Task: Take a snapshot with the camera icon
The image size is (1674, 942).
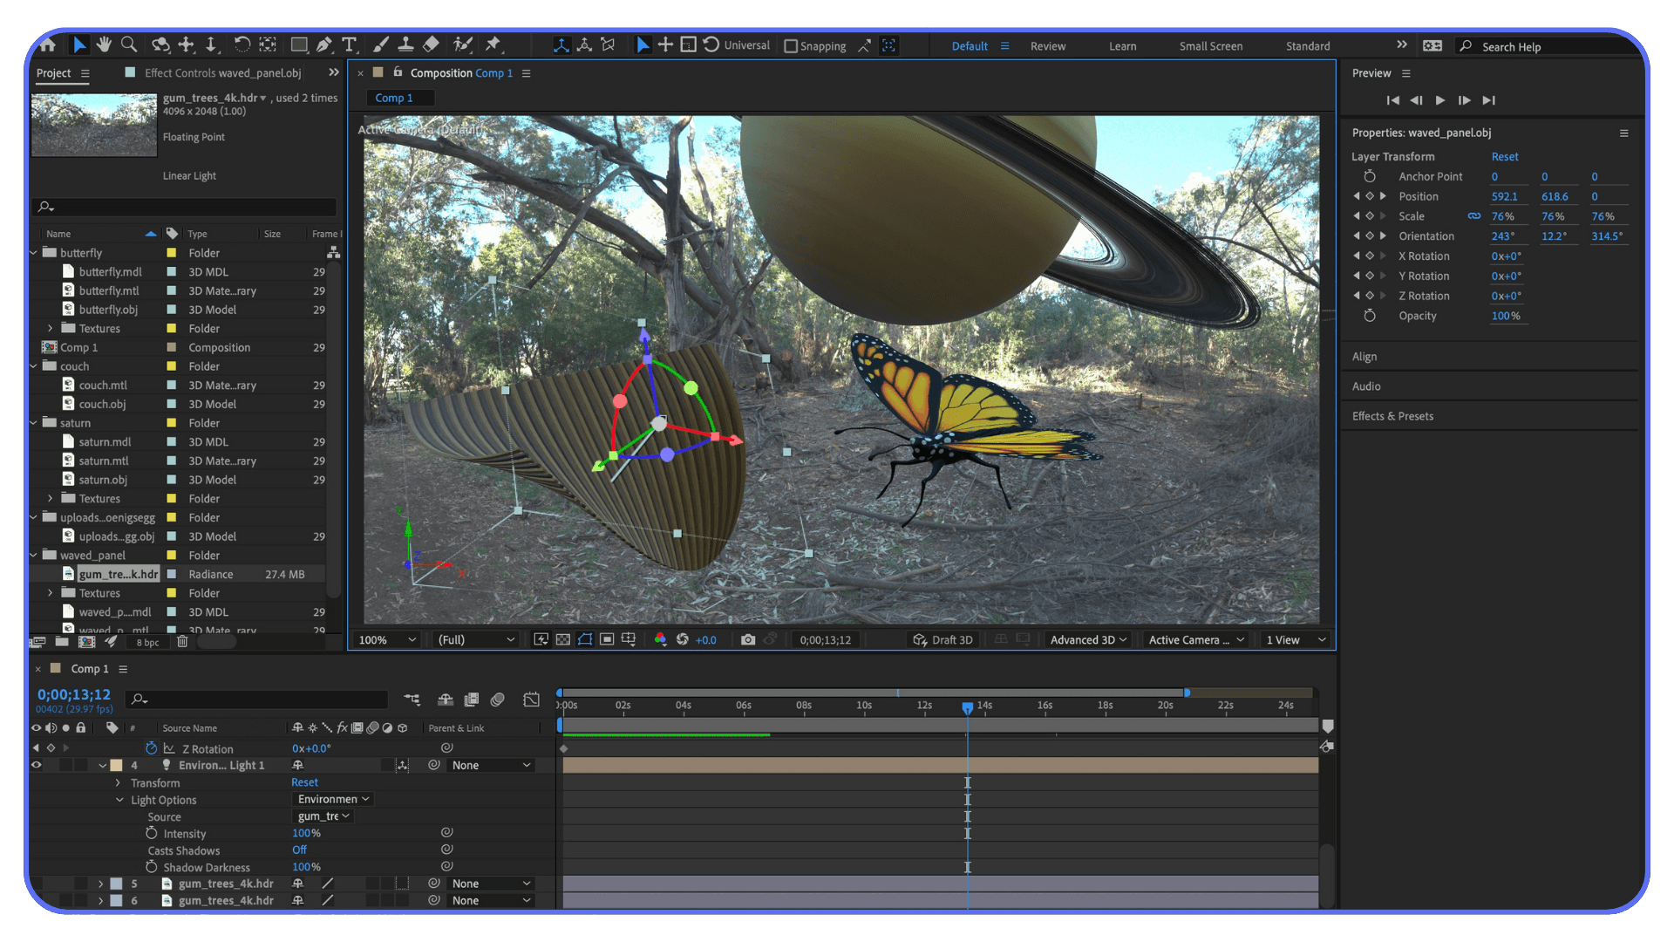Action: [747, 639]
